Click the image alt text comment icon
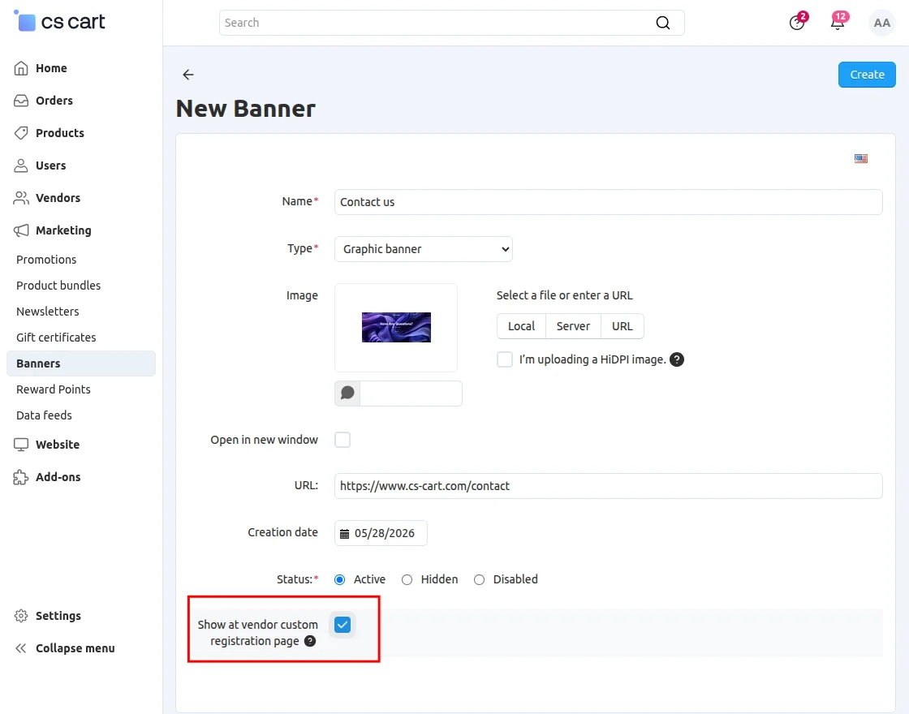The image size is (909, 714). tap(347, 394)
